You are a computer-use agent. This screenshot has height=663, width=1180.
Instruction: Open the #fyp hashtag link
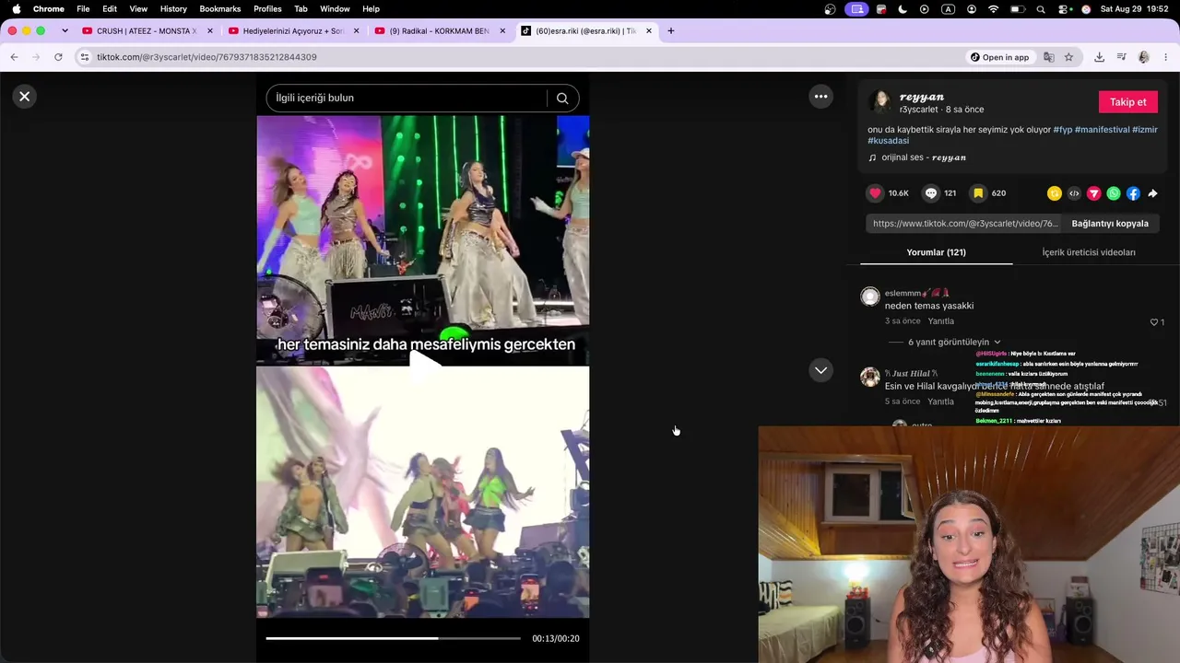tap(1062, 130)
